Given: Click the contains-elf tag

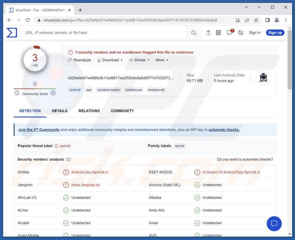Looking at the screenshot, I should coord(156,90).
